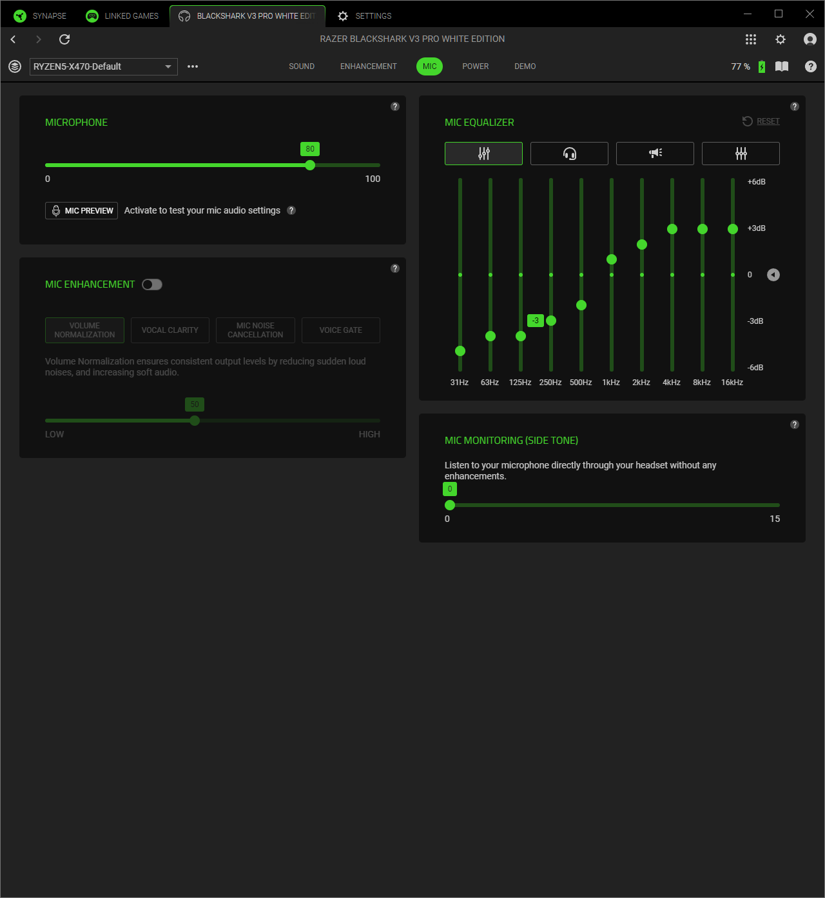Click the refresh icon in navigation bar
825x898 pixels.
pyautogui.click(x=64, y=39)
